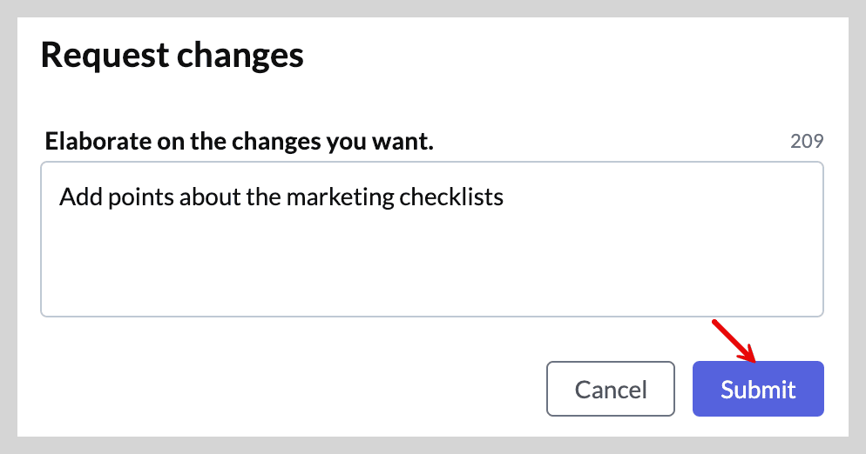Place the cursor after the word 'checklists'
The height and width of the screenshot is (454, 866).
pos(504,197)
